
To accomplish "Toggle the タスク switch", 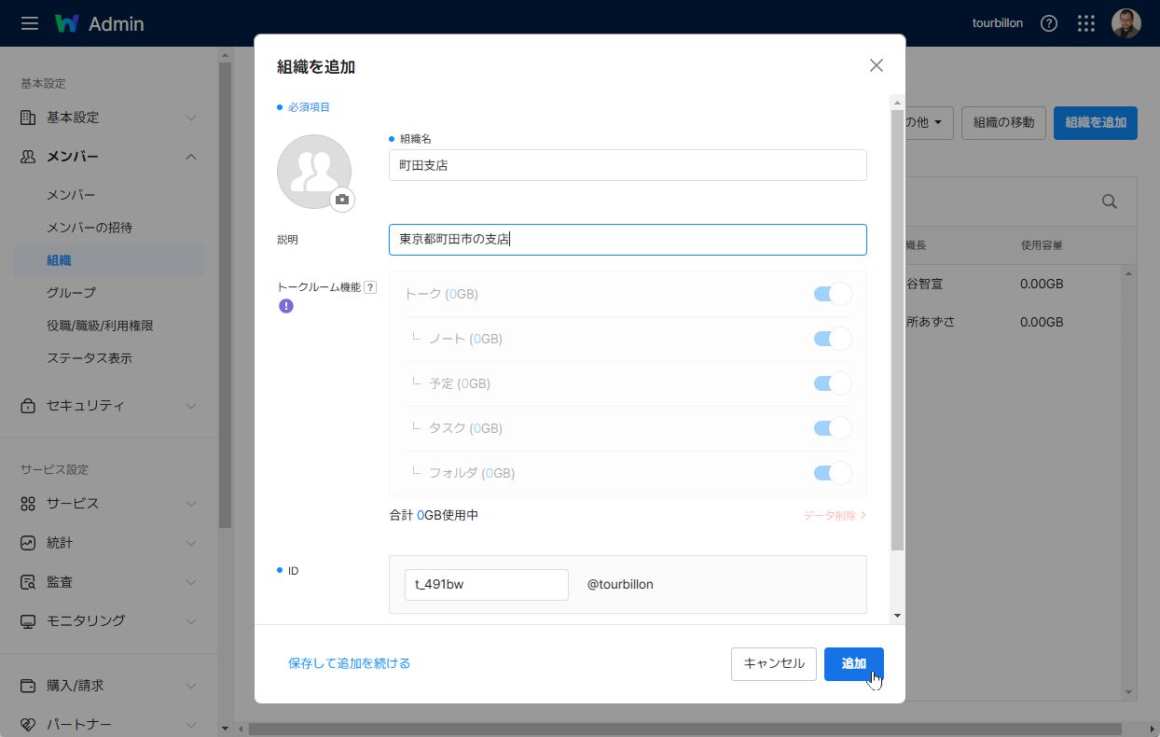I will pos(833,428).
